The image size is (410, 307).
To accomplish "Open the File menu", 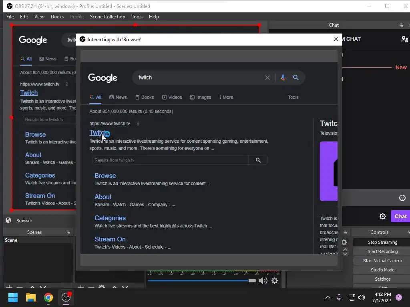I will 10,17.
